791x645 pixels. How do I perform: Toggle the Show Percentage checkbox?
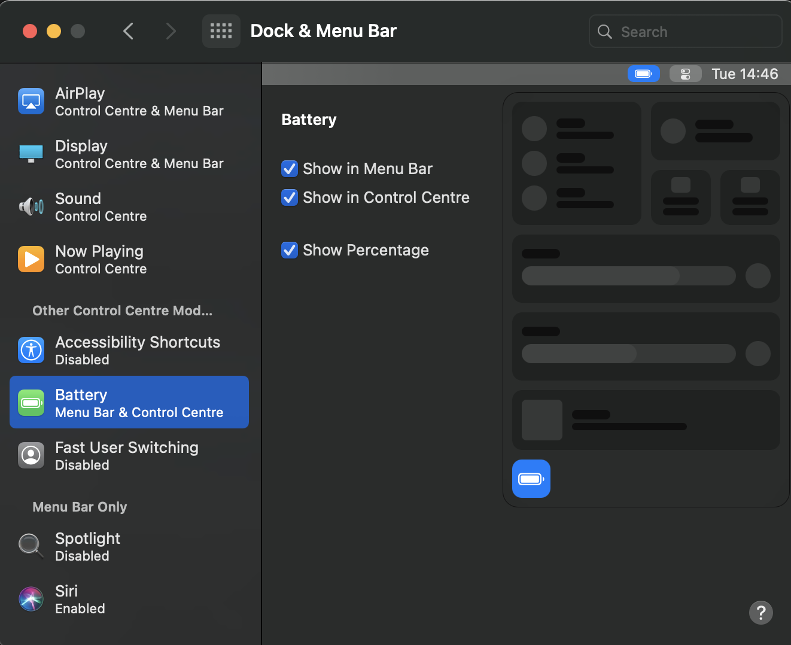(290, 250)
